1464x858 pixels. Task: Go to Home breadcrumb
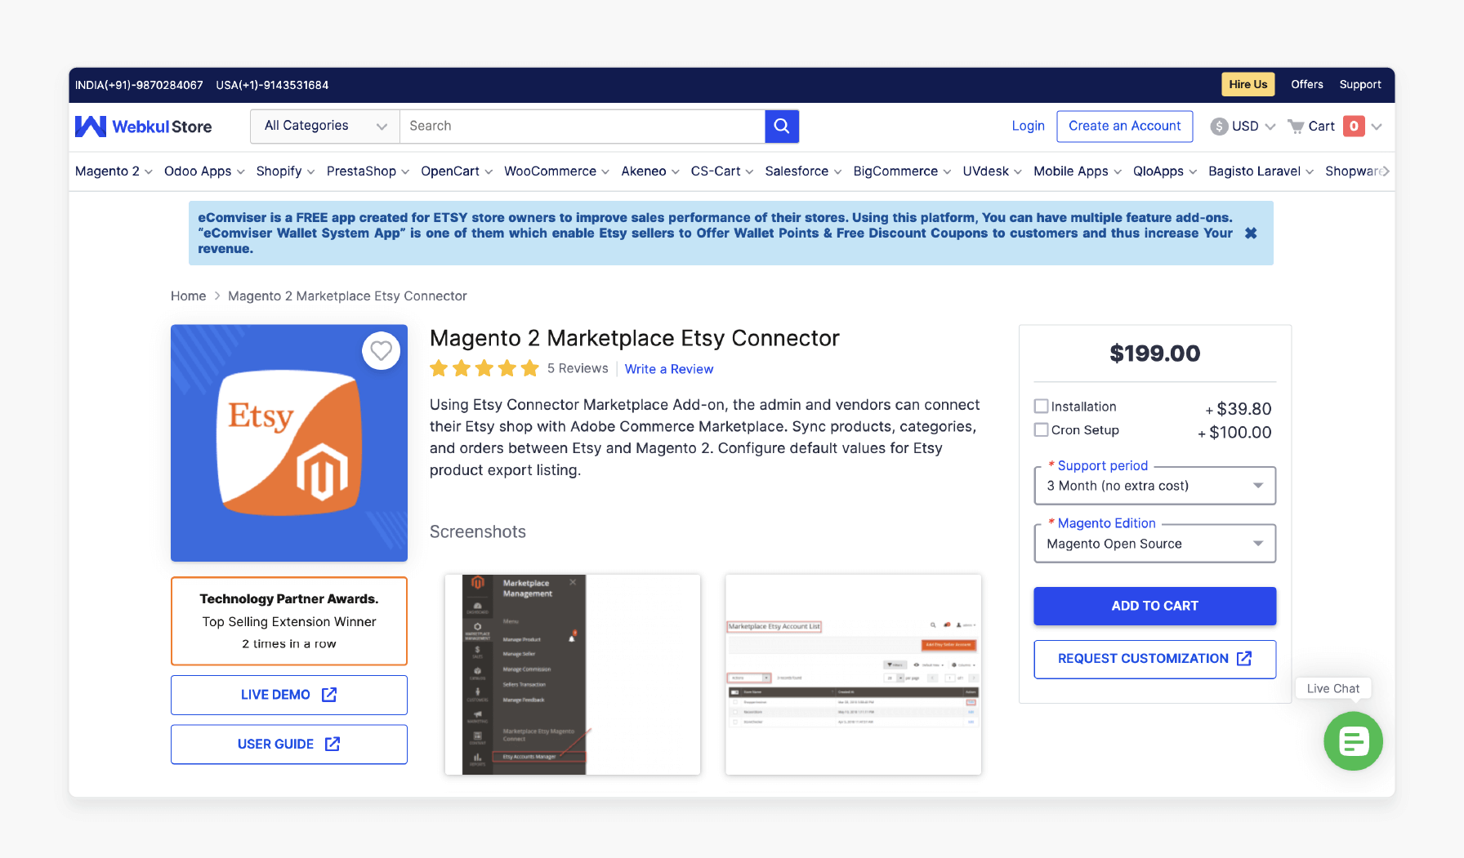coord(188,296)
